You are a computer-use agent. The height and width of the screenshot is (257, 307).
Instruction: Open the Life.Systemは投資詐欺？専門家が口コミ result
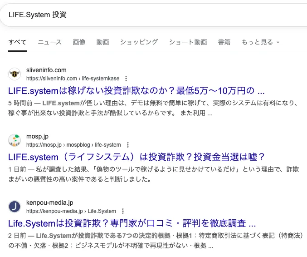click(132, 223)
